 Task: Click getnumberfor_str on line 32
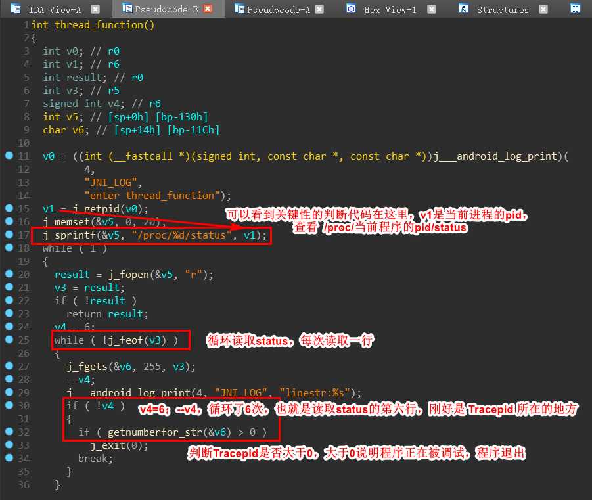click(155, 432)
